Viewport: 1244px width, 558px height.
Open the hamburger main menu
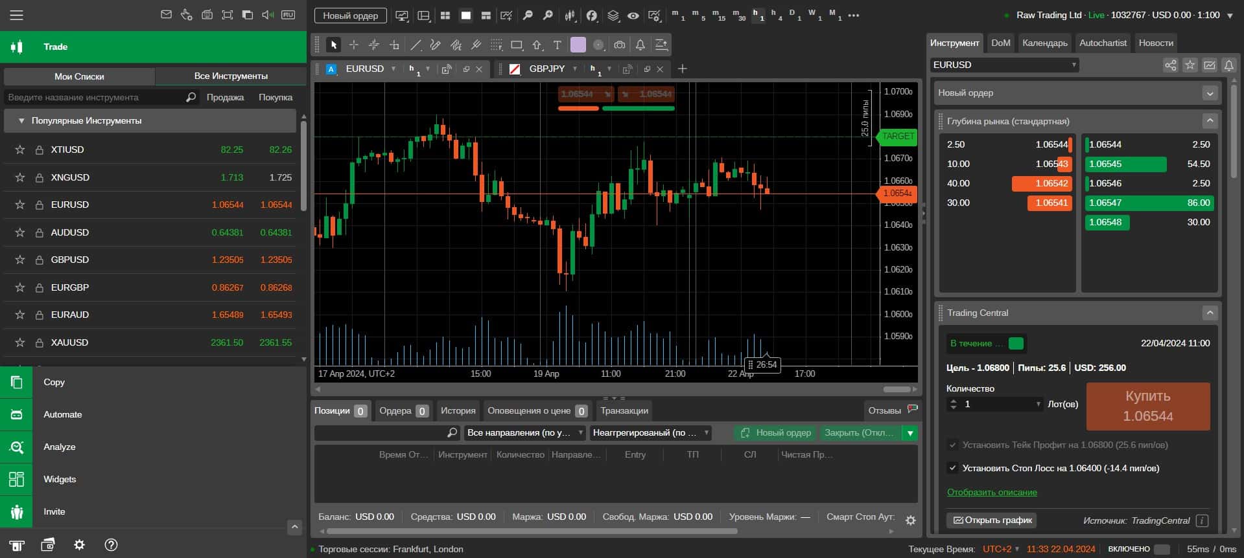coord(16,15)
